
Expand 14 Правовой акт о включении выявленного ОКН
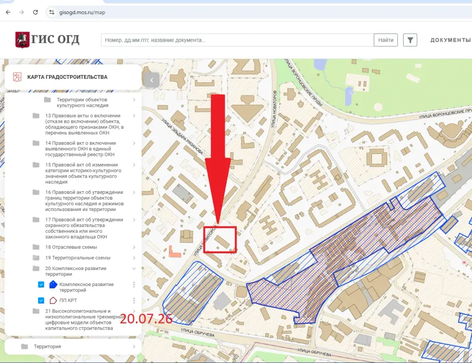tap(134, 144)
